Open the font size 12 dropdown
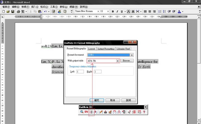Screen dimensions: 201x124 point(108,11)
